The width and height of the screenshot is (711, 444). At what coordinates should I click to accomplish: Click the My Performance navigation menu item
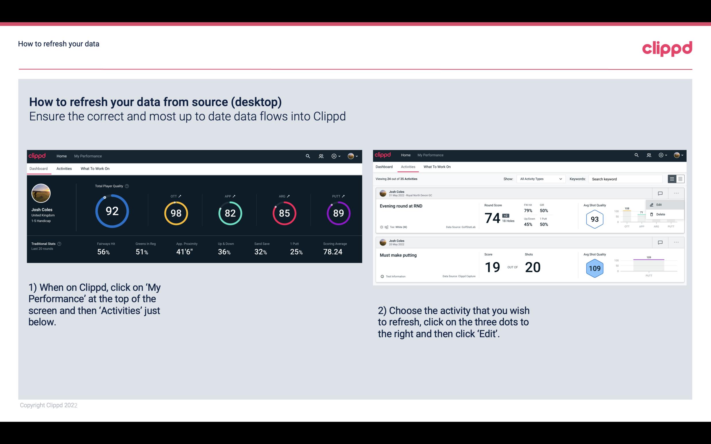(x=88, y=155)
